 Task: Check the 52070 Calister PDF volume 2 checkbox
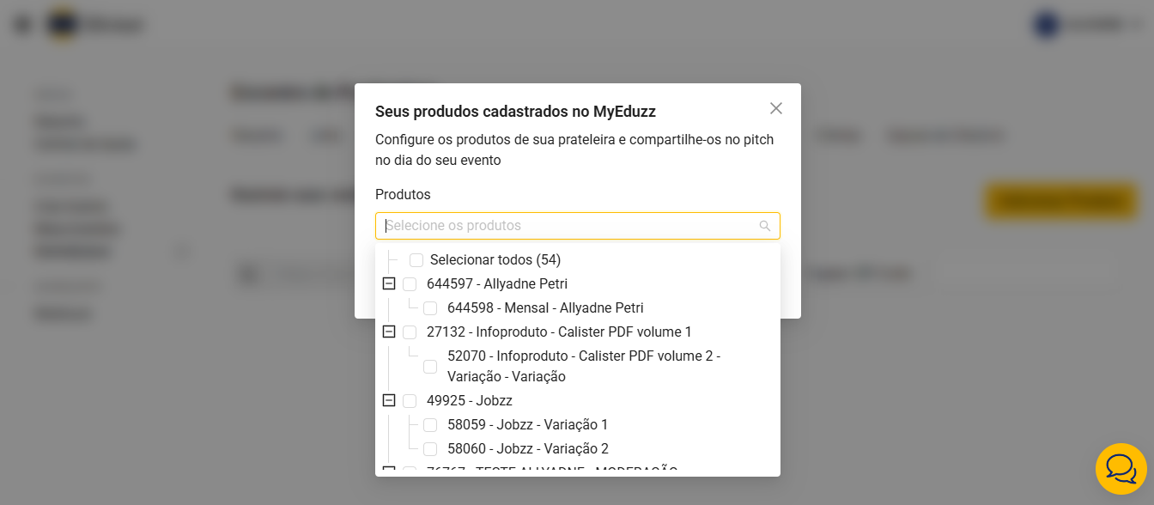[430, 367]
